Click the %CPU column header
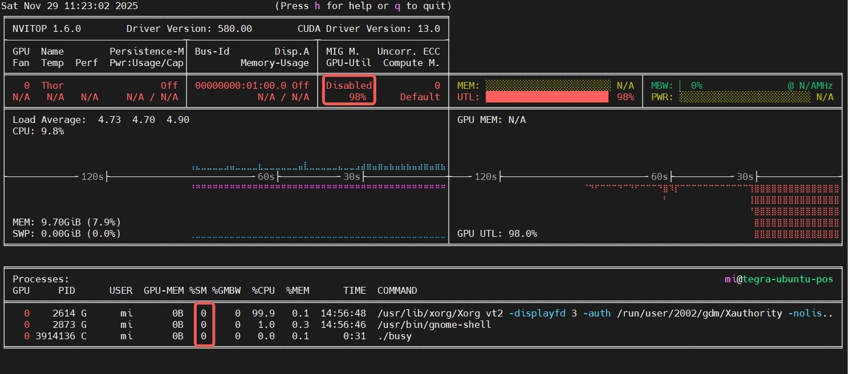The image size is (850, 374). (x=263, y=290)
